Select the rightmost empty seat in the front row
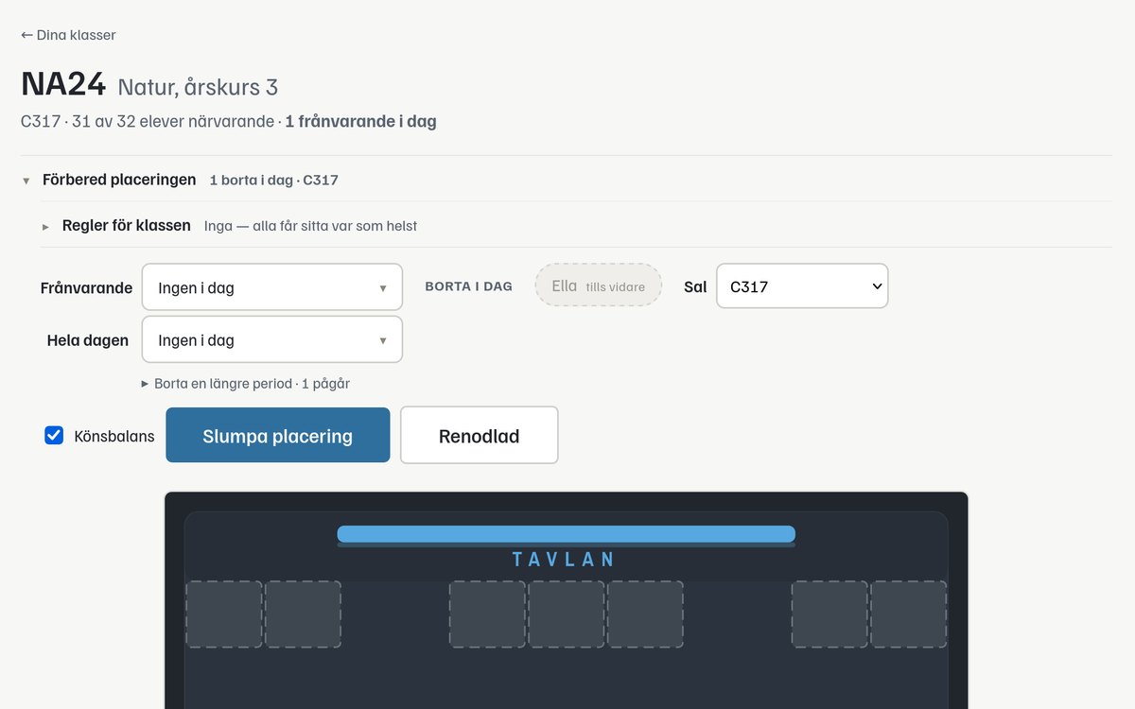 [x=909, y=614]
